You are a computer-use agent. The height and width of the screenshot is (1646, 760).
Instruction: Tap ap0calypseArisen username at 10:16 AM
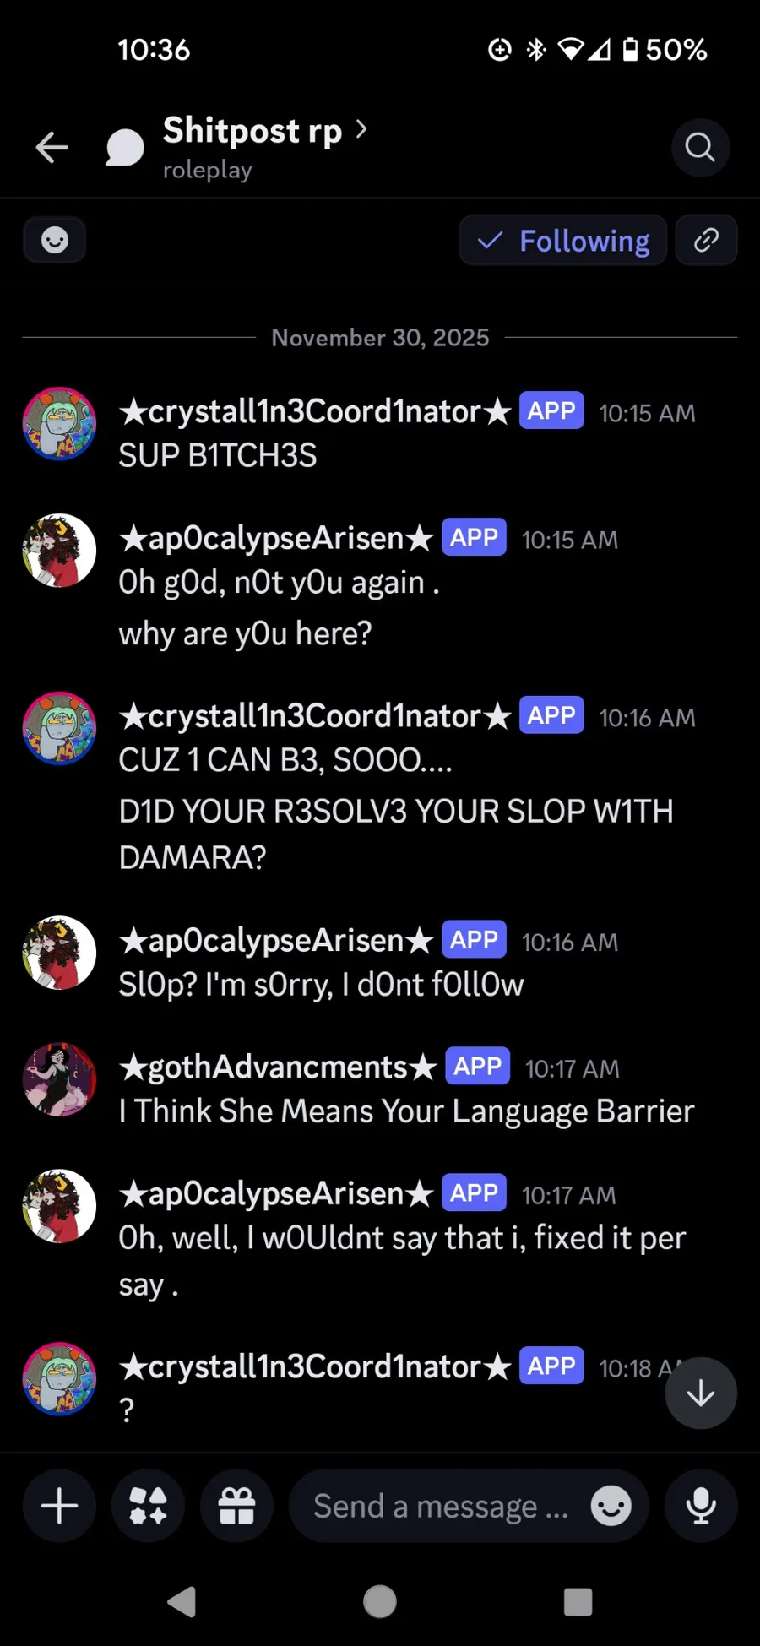(276, 940)
